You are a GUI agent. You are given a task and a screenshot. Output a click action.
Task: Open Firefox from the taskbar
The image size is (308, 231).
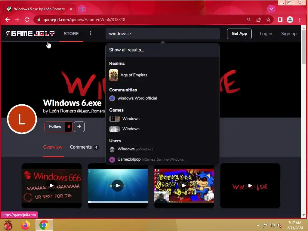26,225
